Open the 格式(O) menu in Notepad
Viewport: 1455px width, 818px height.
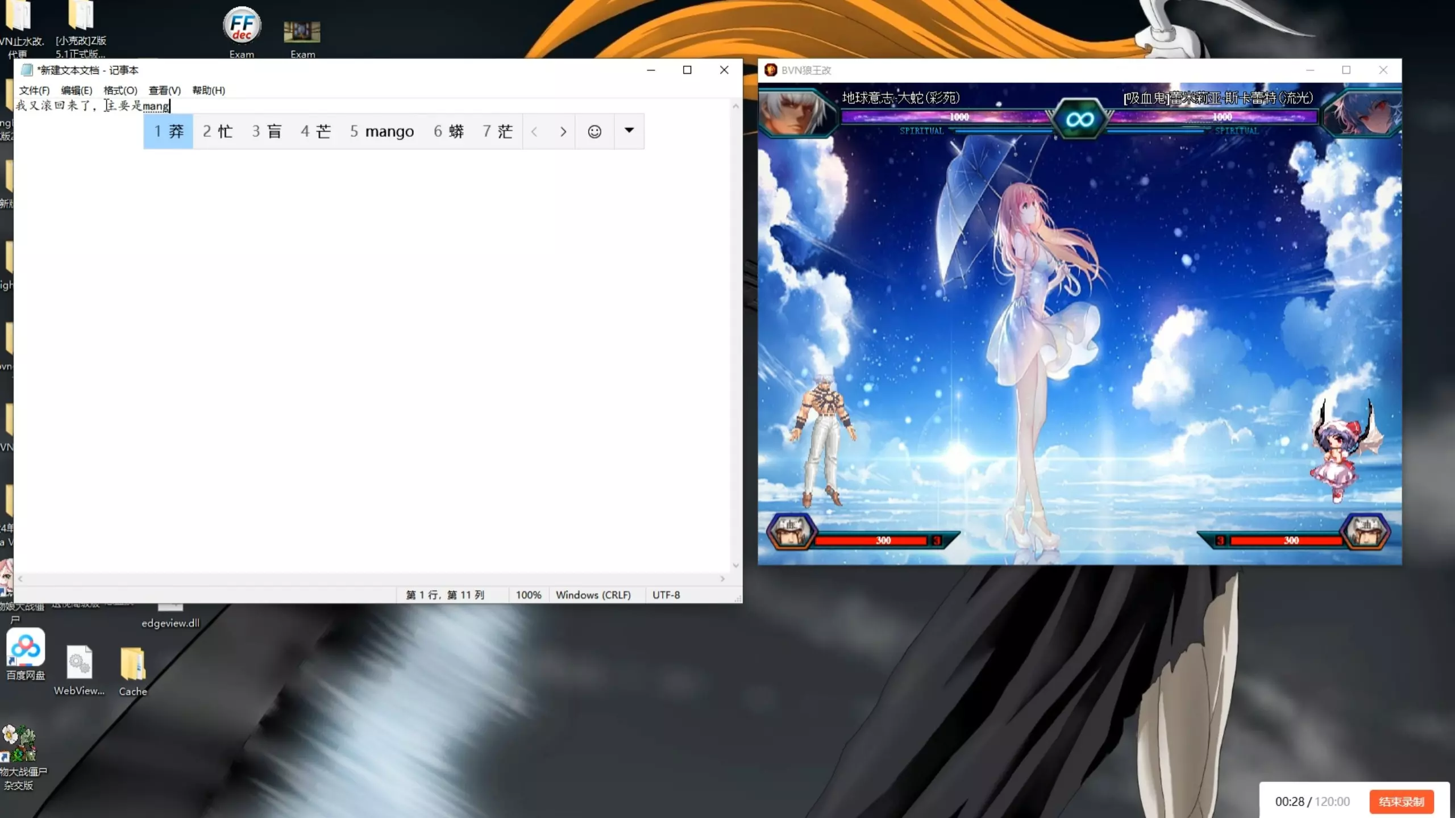click(x=120, y=90)
